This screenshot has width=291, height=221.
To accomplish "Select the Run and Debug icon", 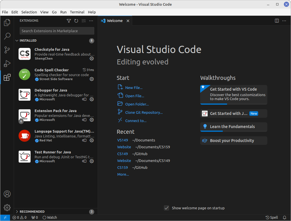I will [7, 64].
